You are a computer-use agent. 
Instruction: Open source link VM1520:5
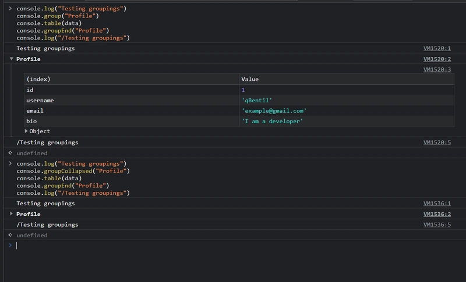pyautogui.click(x=437, y=142)
